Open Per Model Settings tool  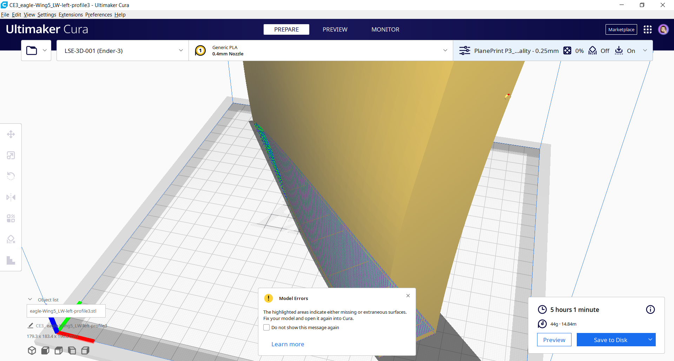[x=11, y=218]
